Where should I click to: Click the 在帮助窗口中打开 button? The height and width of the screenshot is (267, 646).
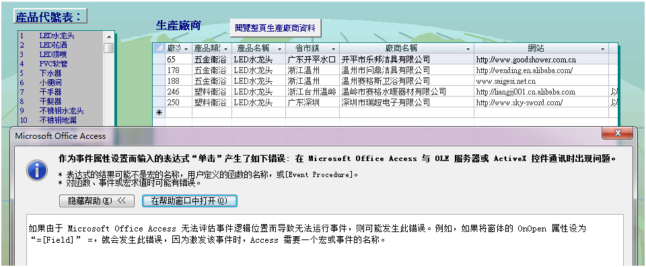190,201
